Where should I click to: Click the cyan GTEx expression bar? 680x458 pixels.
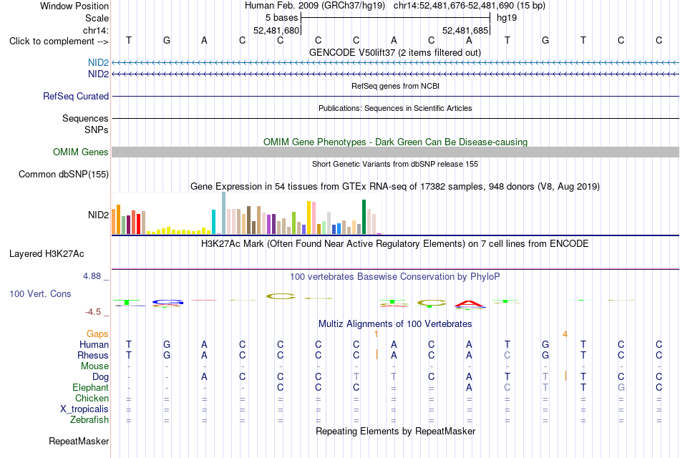213,222
